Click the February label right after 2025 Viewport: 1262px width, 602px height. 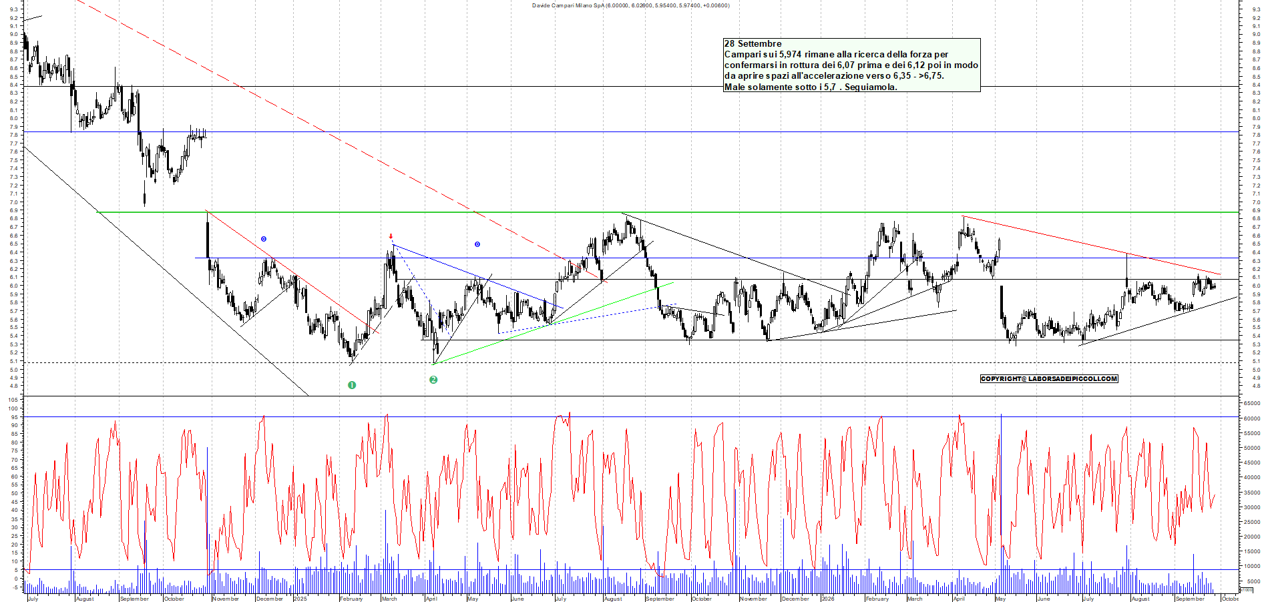click(x=351, y=599)
